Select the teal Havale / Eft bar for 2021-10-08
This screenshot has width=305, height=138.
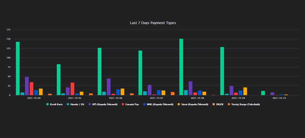186,92
